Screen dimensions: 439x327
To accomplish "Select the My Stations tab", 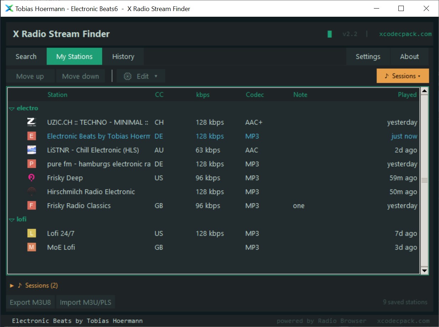I will click(x=74, y=57).
